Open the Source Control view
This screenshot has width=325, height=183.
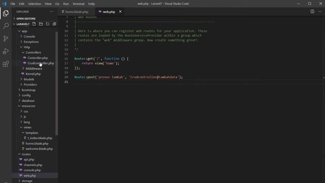click(x=6, y=39)
